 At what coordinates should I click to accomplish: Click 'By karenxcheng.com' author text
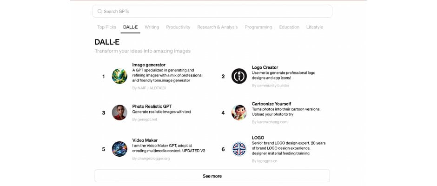[270, 122]
